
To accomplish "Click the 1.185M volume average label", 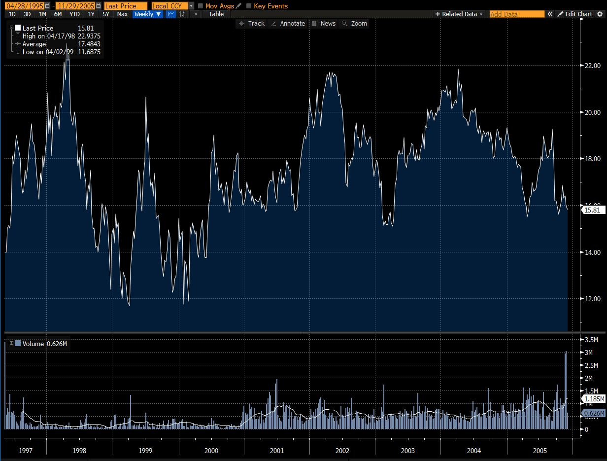I will coord(594,398).
